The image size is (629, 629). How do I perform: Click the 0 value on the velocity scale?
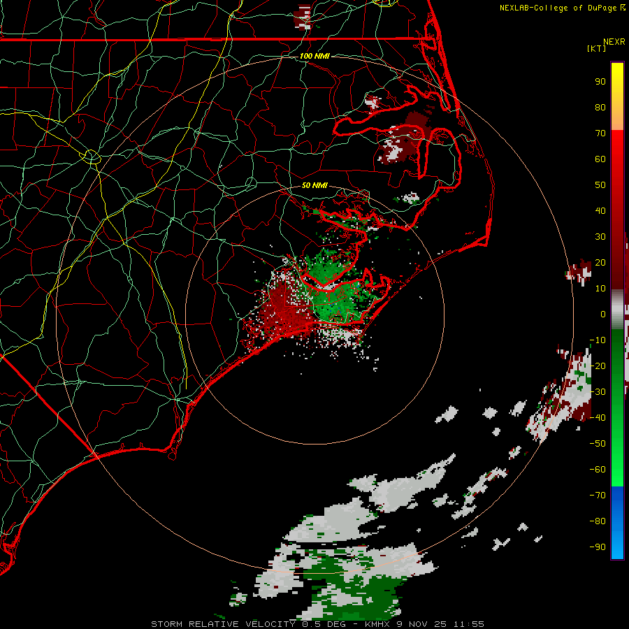click(603, 314)
